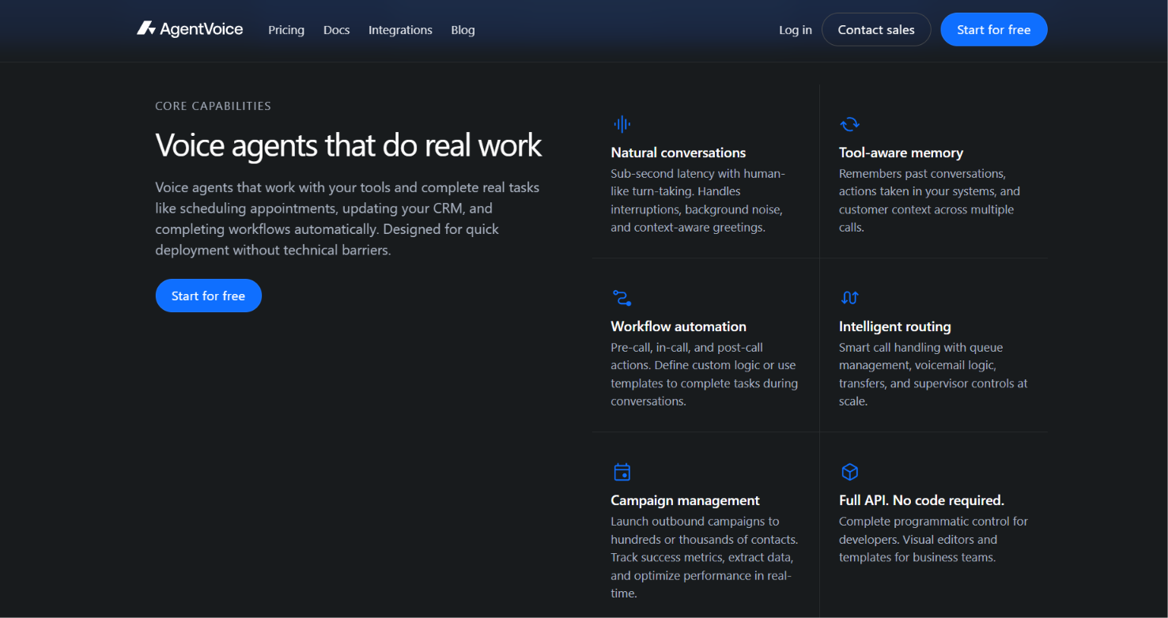Click the Sub-second latency description text
This screenshot has height=618, width=1168.
point(697,200)
